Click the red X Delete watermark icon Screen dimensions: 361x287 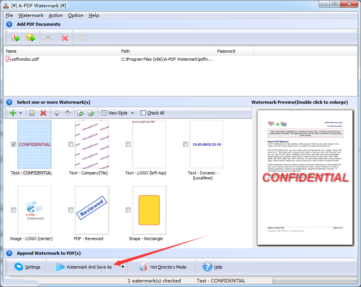[x=43, y=113]
